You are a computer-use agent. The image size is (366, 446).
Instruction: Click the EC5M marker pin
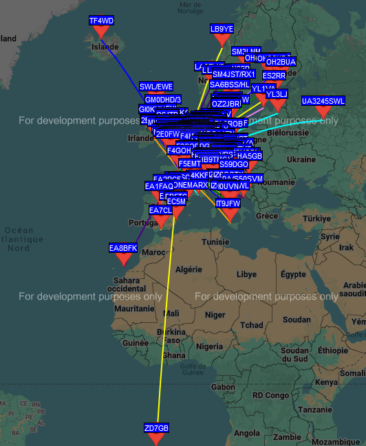click(x=176, y=213)
